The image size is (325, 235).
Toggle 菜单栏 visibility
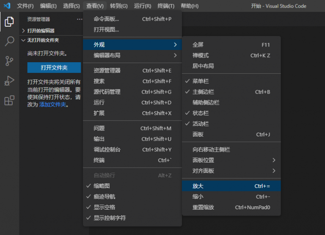231,81
